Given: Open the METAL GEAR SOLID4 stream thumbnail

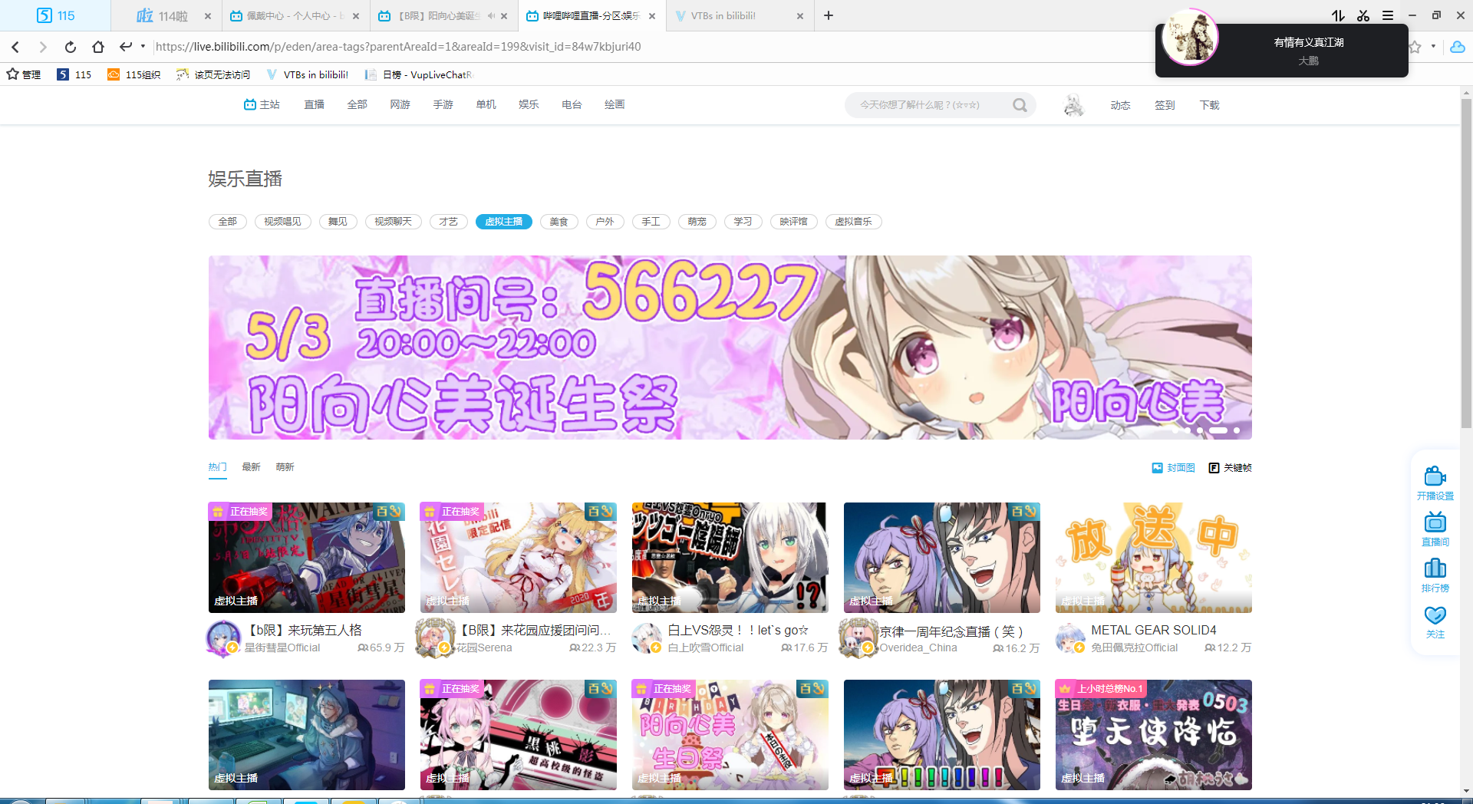Looking at the screenshot, I should pos(1153,558).
